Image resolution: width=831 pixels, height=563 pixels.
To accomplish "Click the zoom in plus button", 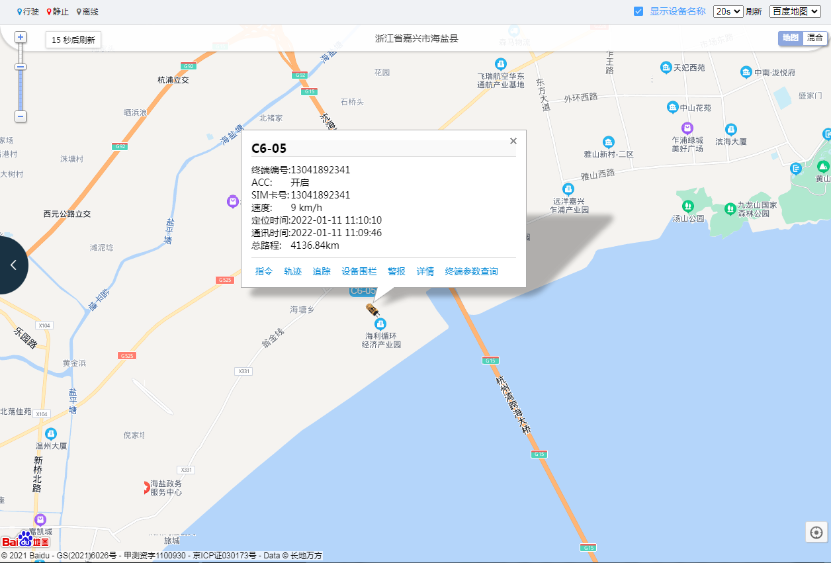I will point(21,37).
